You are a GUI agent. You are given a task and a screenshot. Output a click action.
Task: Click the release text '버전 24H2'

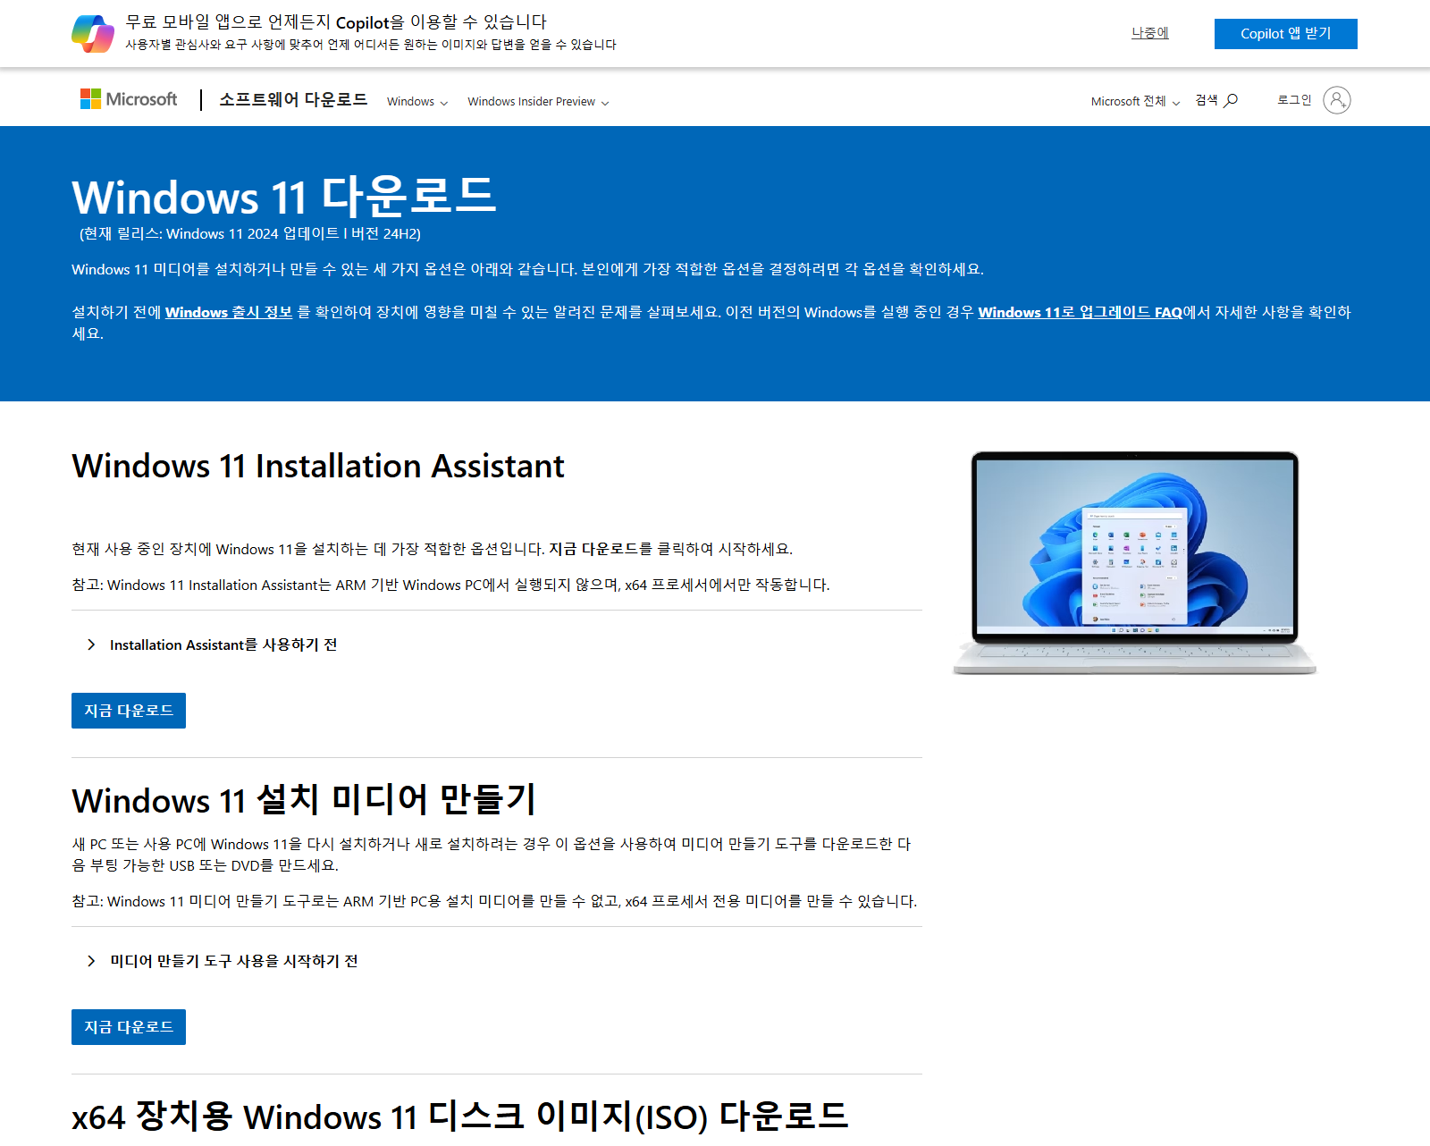[x=386, y=233]
